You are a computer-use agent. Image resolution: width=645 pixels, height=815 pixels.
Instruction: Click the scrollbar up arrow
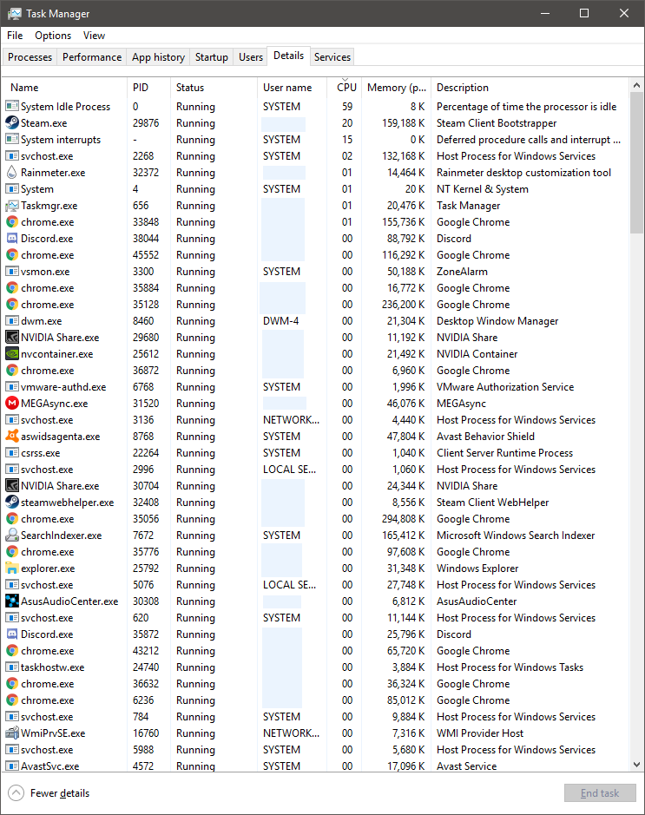[636, 85]
